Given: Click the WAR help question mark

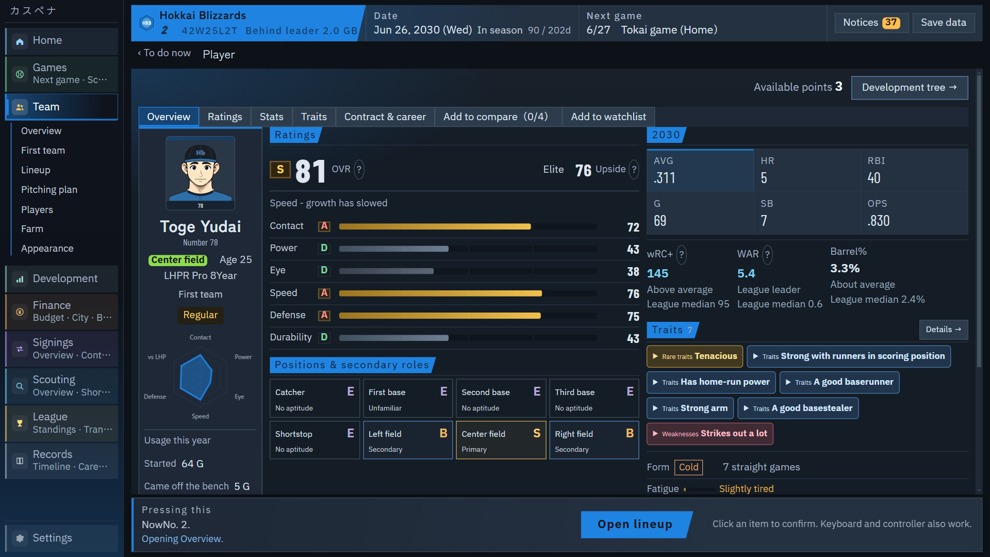Looking at the screenshot, I should [x=767, y=254].
